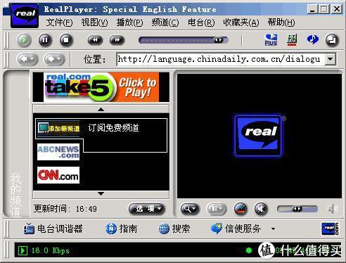The width and height of the screenshot is (346, 263).
Task: Open the 信使服务 message service
Action: [236, 229]
